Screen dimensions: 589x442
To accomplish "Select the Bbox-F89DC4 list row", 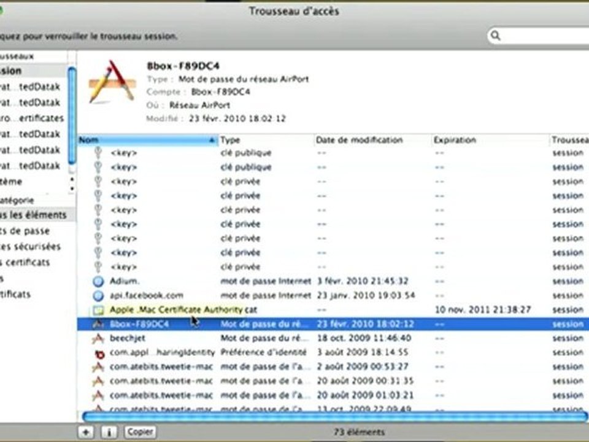I will [x=333, y=324].
